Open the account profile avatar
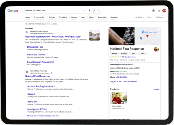This screenshot has height=125, width=174. coord(164,11)
